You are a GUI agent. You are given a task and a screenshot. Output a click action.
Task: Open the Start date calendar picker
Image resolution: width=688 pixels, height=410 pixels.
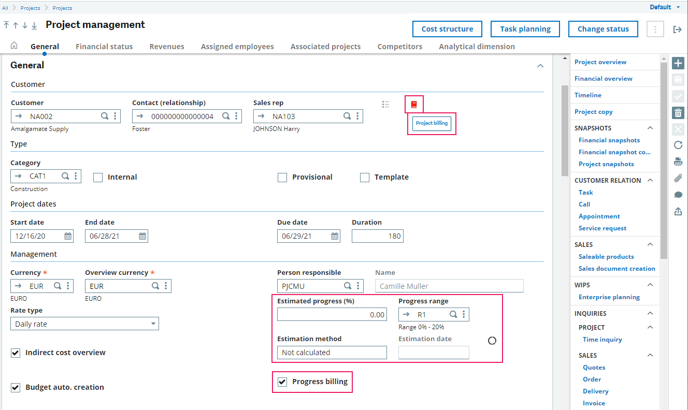click(68, 236)
